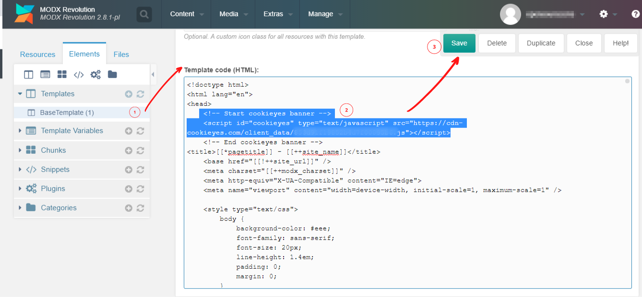Add a new Plugin with plus icon
Viewport: 642px width, 297px height.
129,189
